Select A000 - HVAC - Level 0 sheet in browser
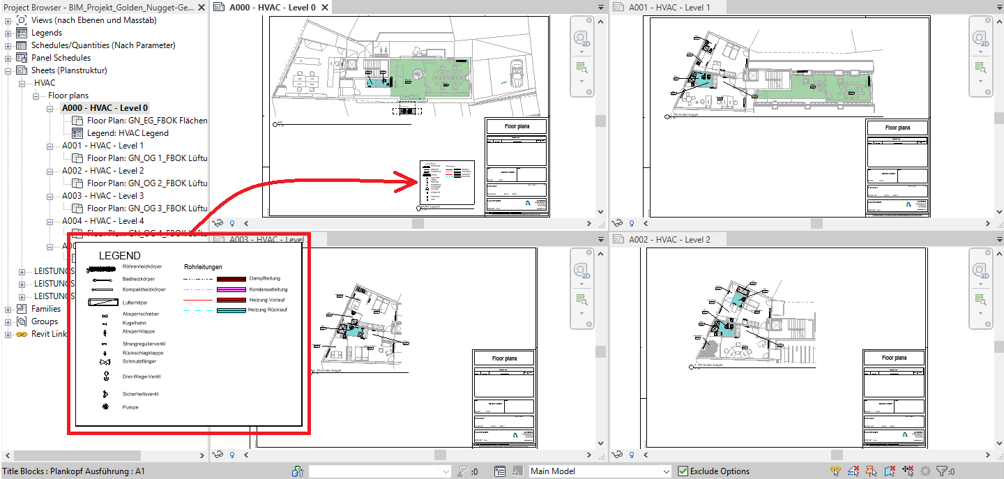 coord(105,108)
